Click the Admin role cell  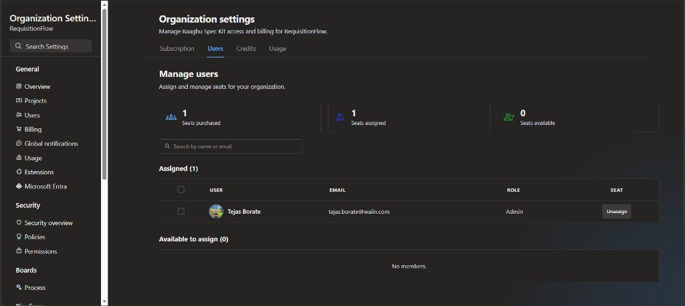[514, 212]
